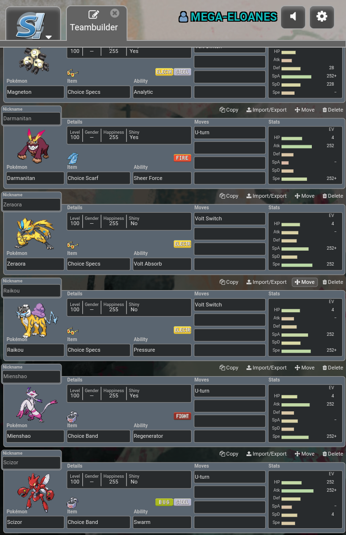Delete the Zeraora set
Image resolution: width=346 pixels, height=535 pixels.
pos(333,196)
